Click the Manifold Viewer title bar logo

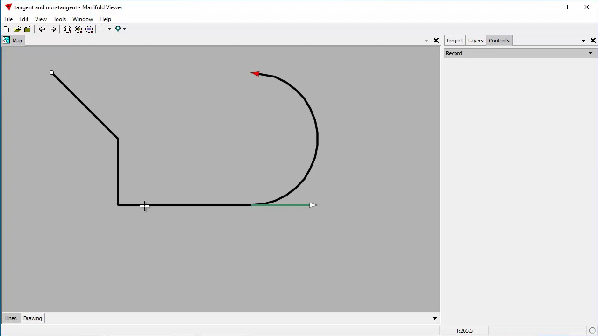coord(8,7)
